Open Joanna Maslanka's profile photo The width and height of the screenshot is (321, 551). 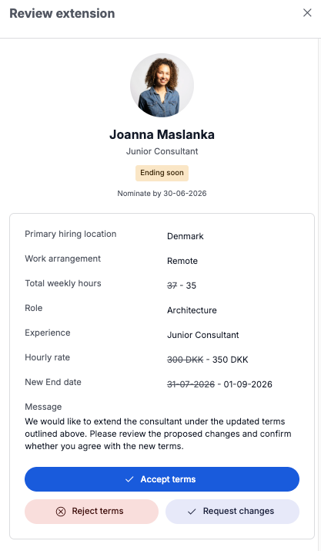pyautogui.click(x=162, y=85)
